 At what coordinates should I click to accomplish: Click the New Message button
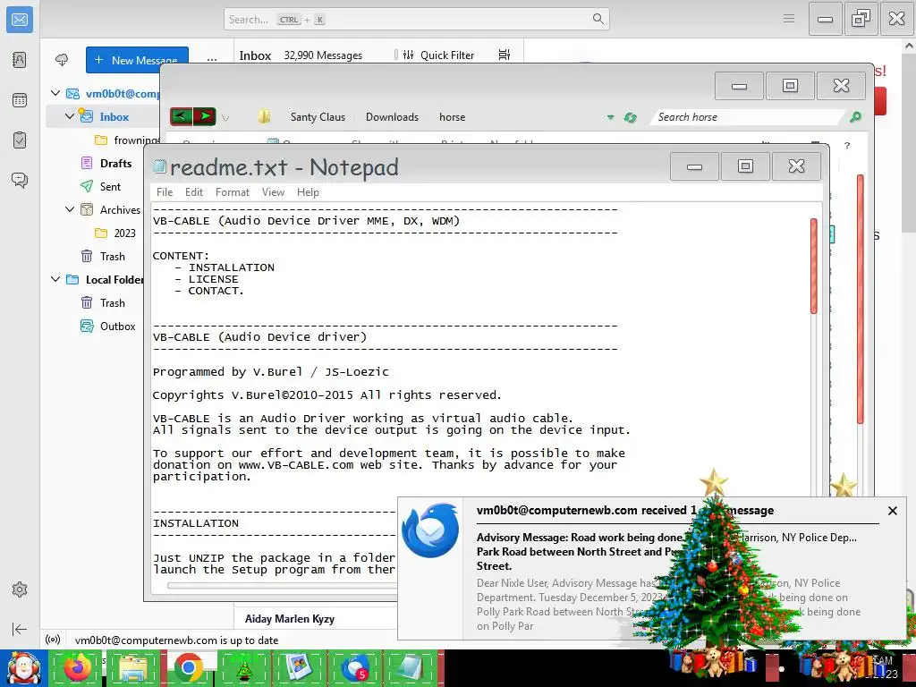(137, 60)
